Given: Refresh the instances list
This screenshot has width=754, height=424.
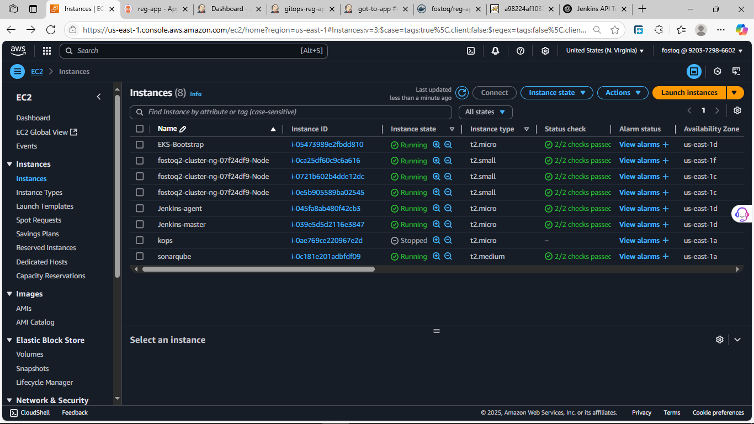Looking at the screenshot, I should [x=462, y=93].
